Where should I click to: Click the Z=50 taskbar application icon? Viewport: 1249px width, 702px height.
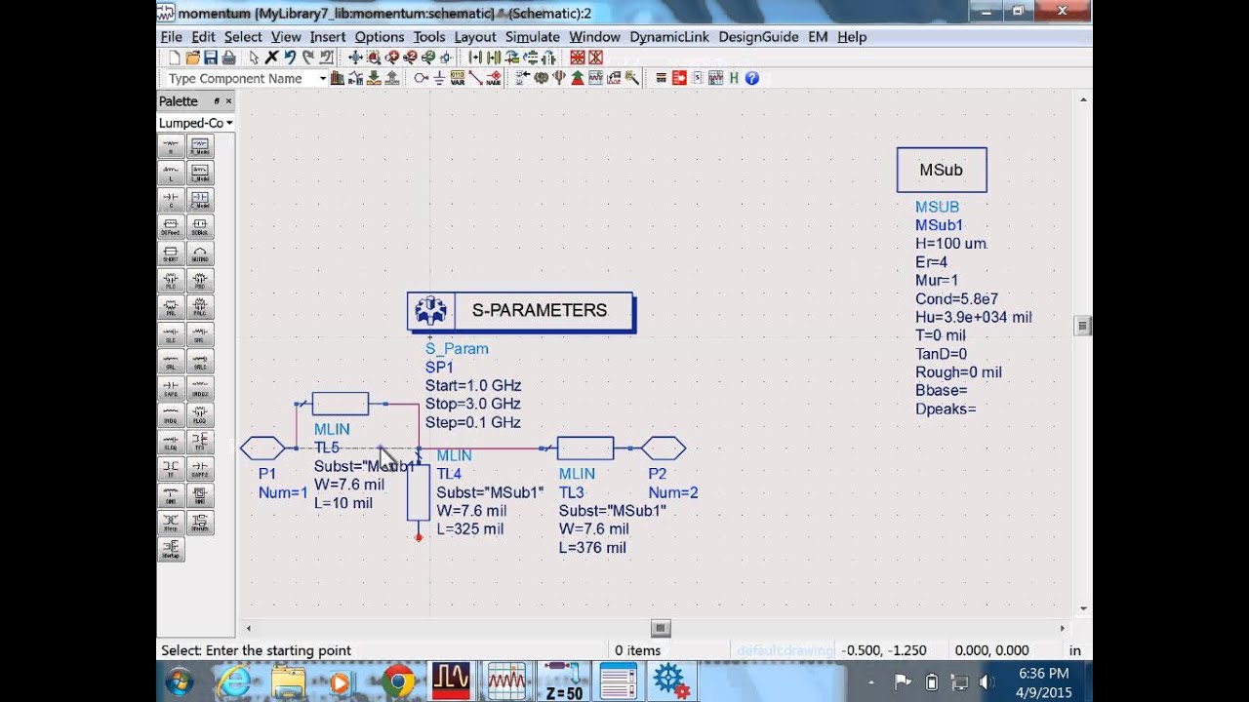coord(564,682)
